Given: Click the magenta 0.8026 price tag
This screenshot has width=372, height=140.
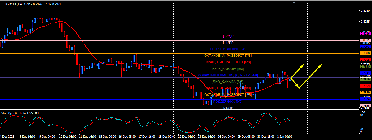Looking at the screenshot, I should 365,33.
